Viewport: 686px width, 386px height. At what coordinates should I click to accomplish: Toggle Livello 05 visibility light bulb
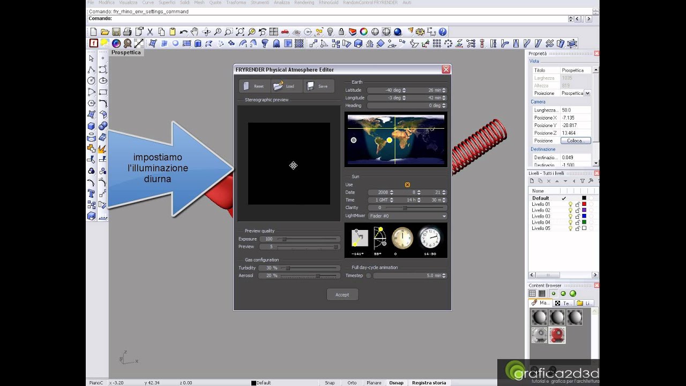tap(570, 228)
